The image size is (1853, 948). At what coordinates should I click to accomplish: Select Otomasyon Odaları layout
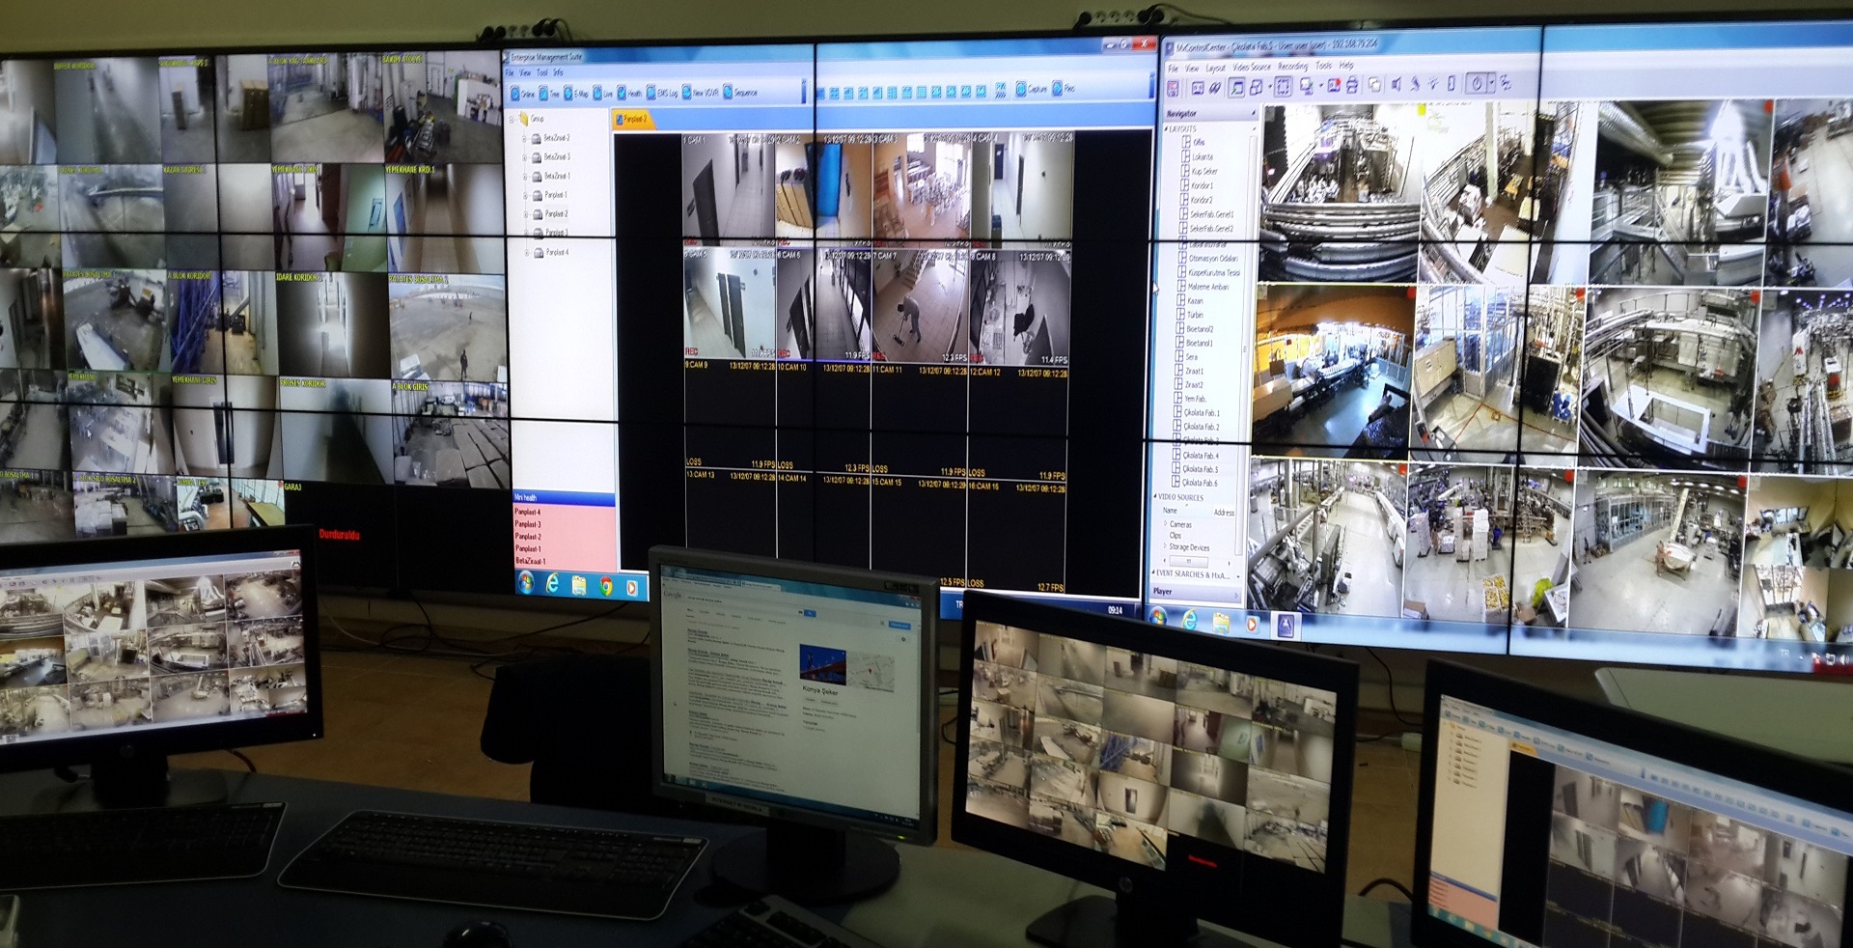coord(1212,258)
